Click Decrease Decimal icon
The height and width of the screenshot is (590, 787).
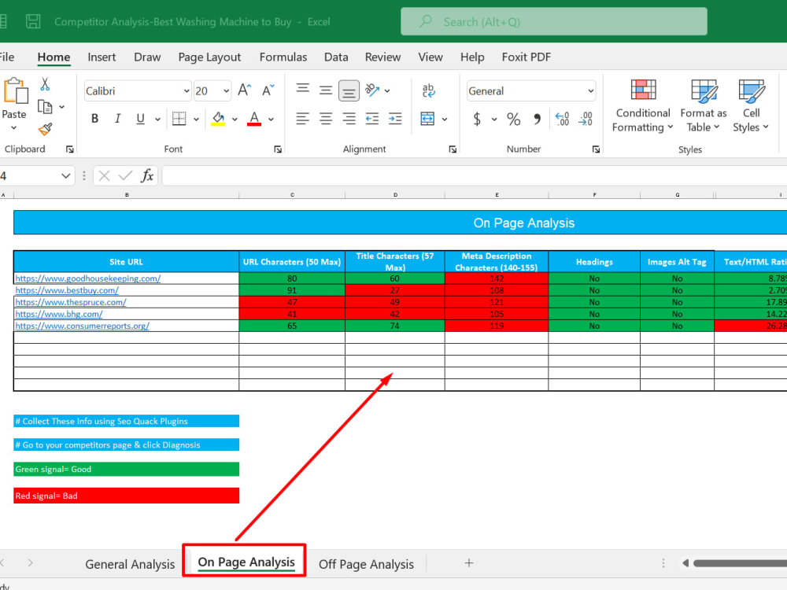point(586,119)
